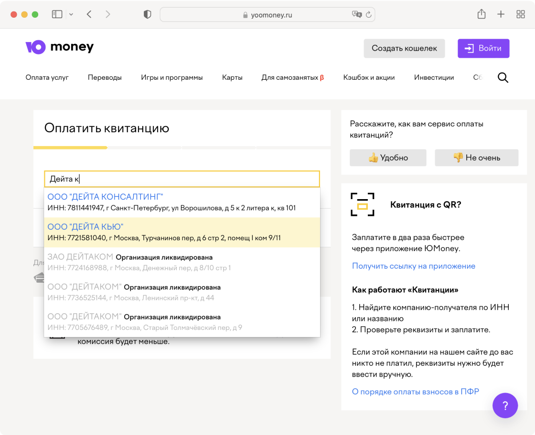Open a new tab with the plus icon

tap(501, 14)
